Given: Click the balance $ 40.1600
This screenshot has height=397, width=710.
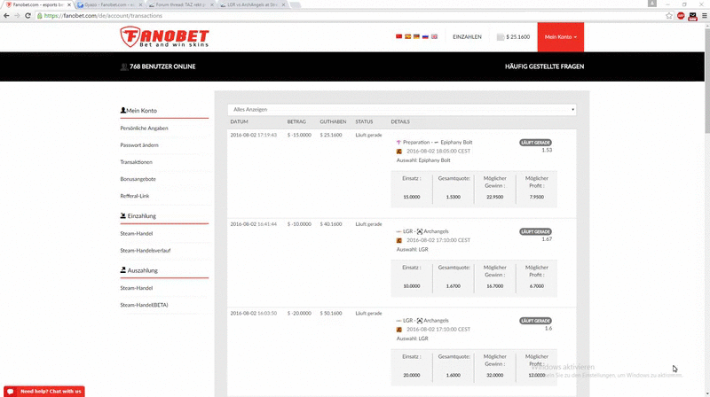Looking at the screenshot, I should [331, 224].
